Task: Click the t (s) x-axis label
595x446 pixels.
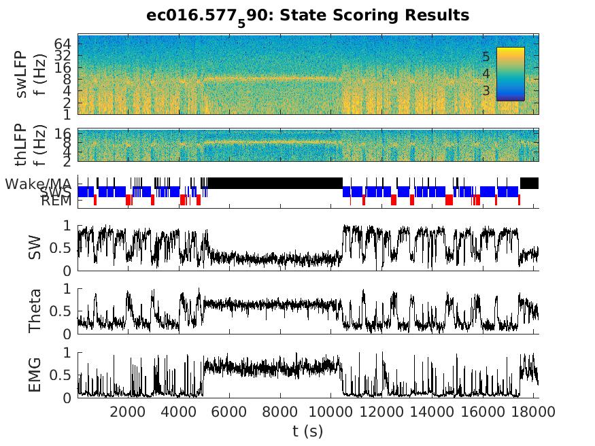Action: 307,430
